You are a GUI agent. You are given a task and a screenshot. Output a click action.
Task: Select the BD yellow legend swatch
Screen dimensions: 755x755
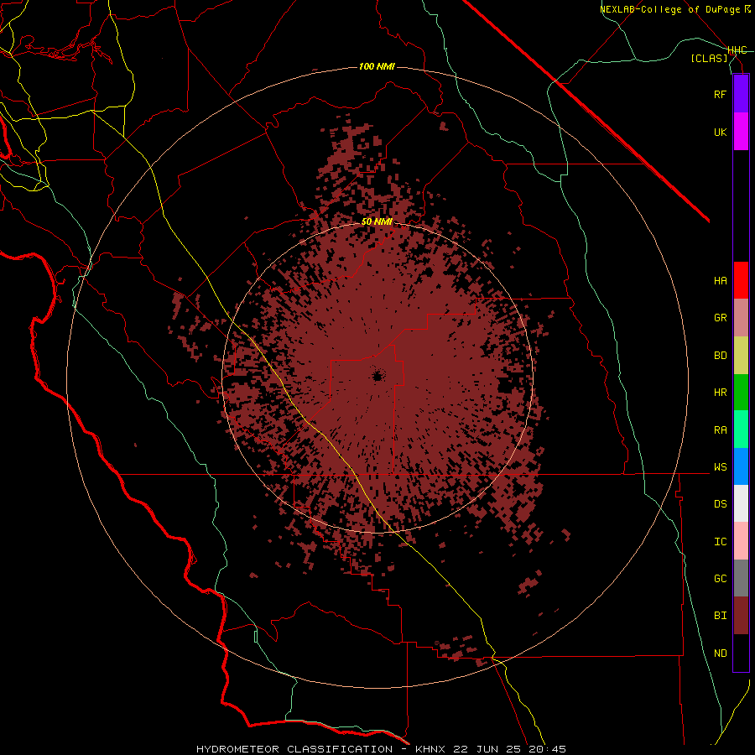click(741, 356)
